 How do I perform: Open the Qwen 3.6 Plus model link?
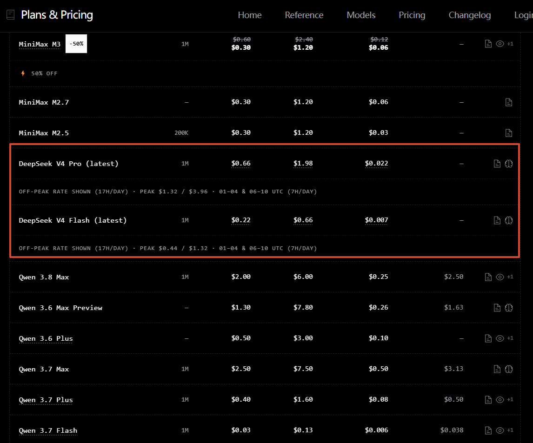(x=46, y=339)
